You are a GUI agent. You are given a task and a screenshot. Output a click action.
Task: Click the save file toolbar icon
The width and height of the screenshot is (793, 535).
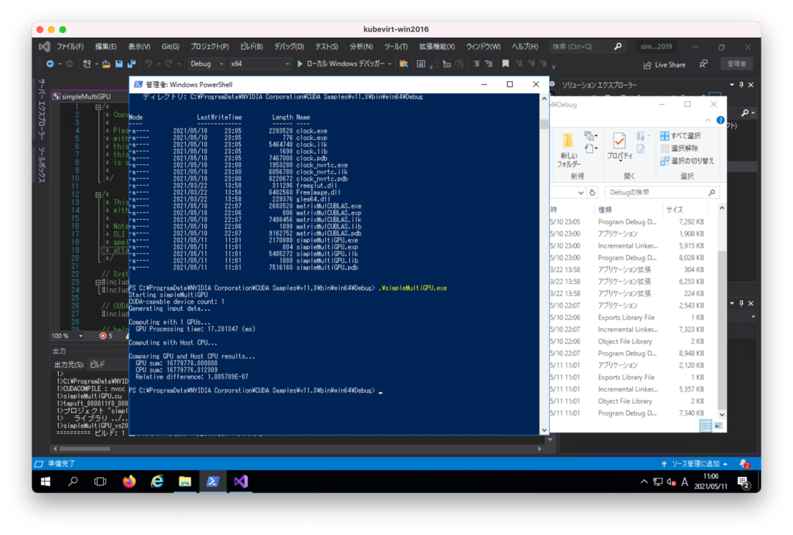(x=119, y=64)
